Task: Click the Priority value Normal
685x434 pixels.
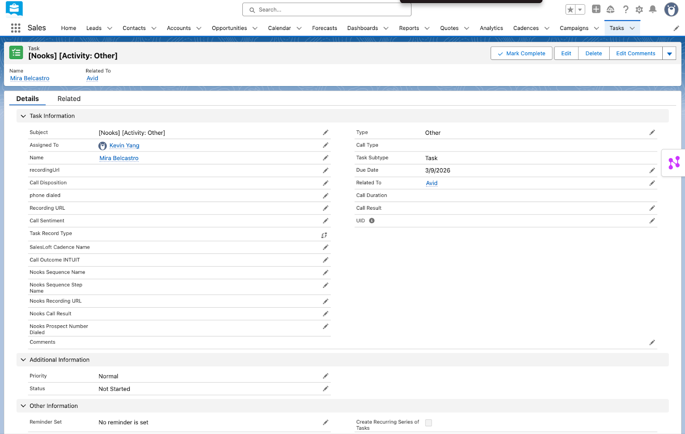Action: (x=108, y=376)
